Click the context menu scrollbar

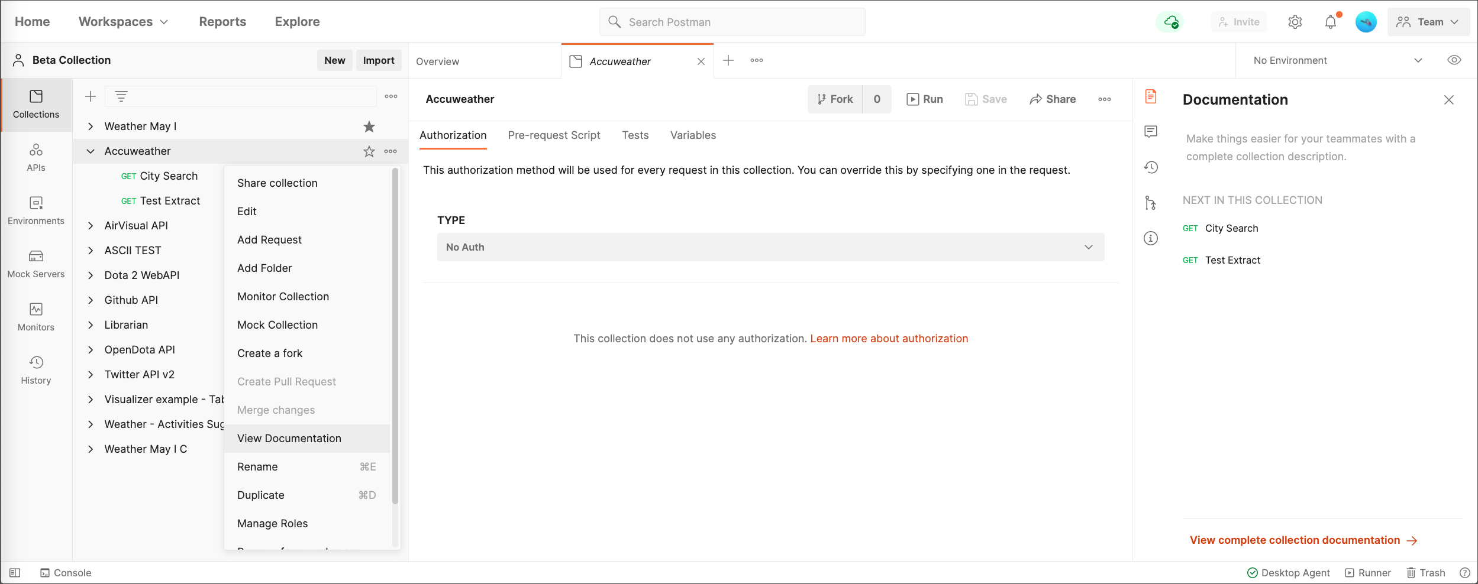click(x=395, y=337)
